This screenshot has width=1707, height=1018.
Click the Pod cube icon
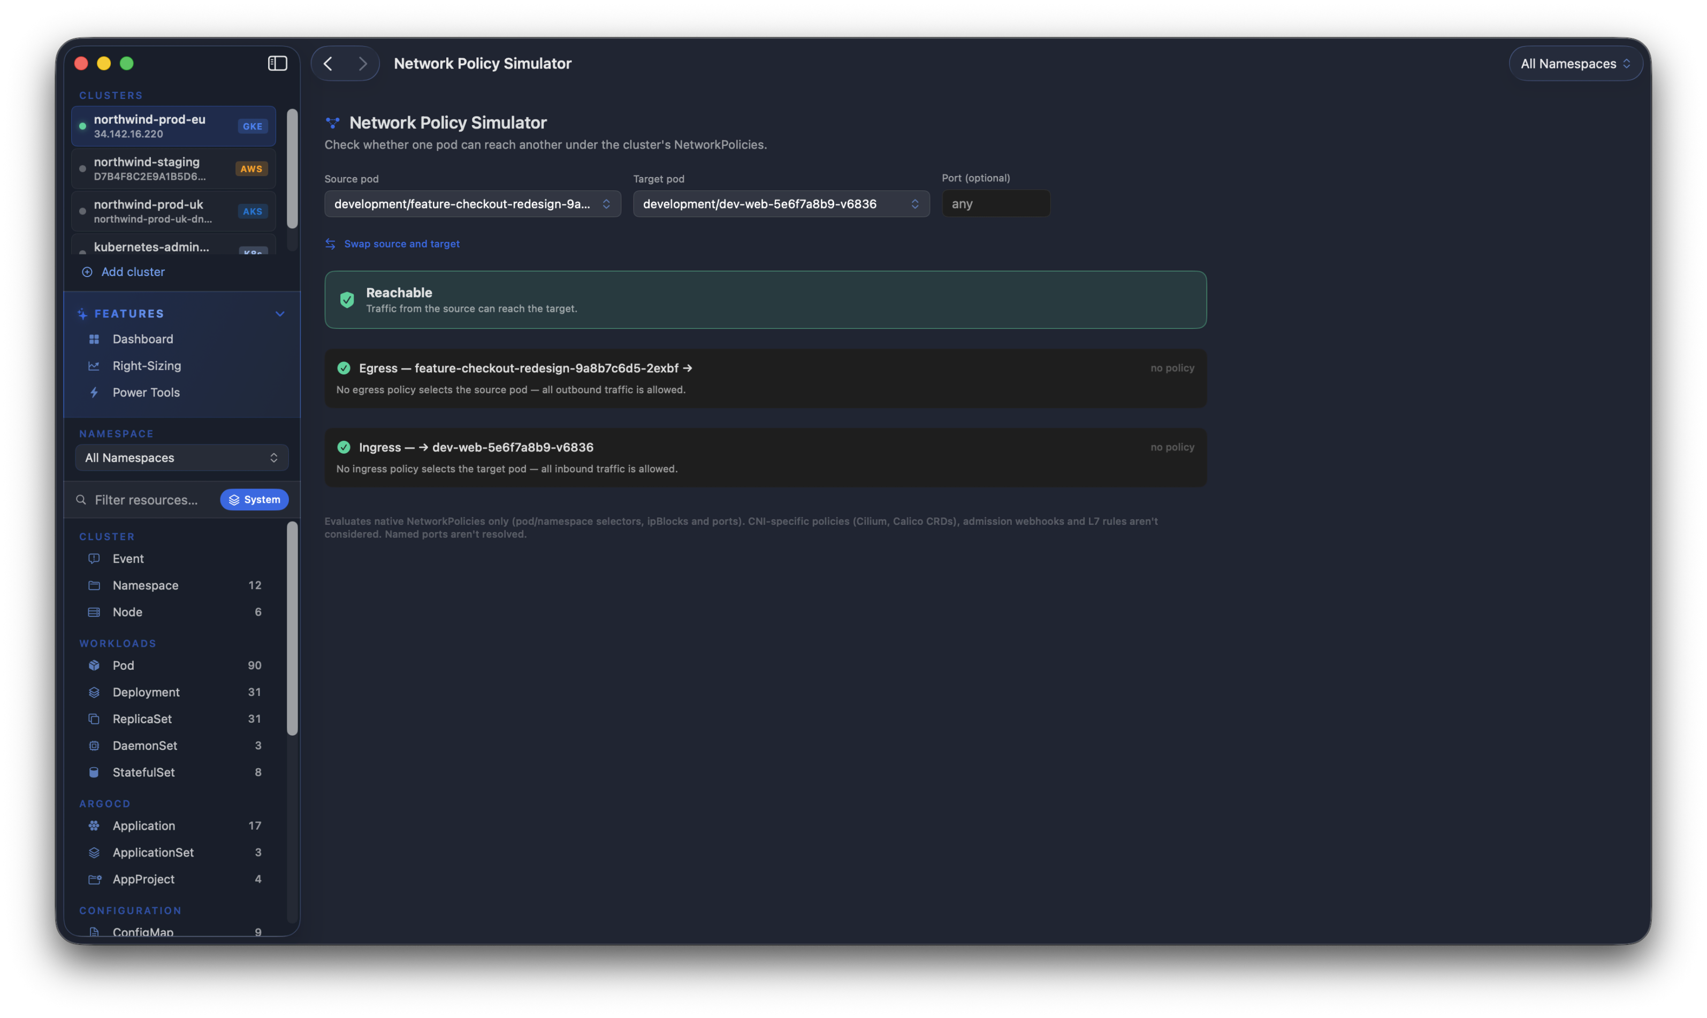(x=94, y=665)
